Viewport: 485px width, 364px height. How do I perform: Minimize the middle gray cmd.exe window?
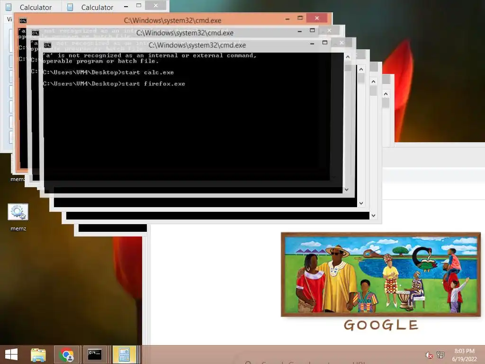point(300,31)
